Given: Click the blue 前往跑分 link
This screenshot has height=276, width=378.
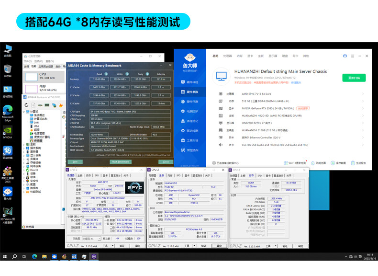Looking at the screenshot, I should tap(296, 82).
